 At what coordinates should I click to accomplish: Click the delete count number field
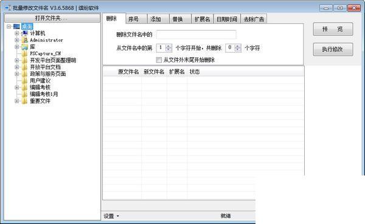pos(230,48)
